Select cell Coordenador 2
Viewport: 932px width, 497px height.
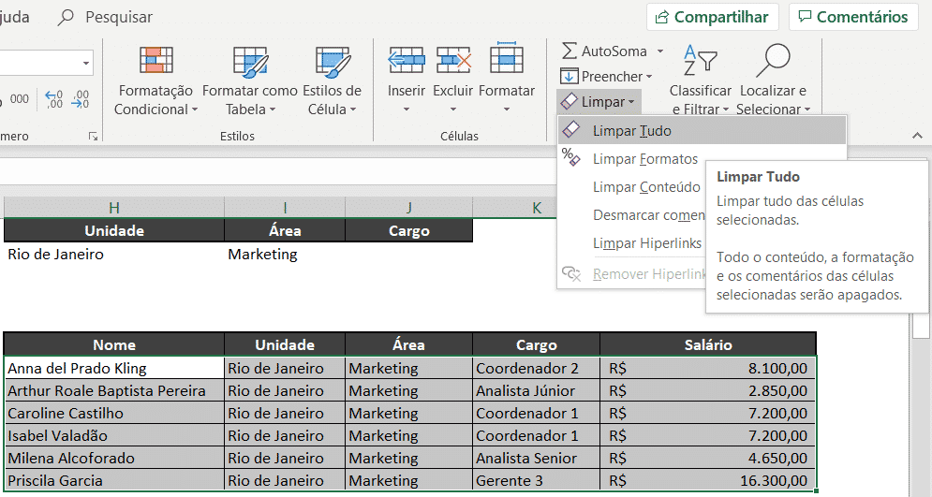coord(536,368)
